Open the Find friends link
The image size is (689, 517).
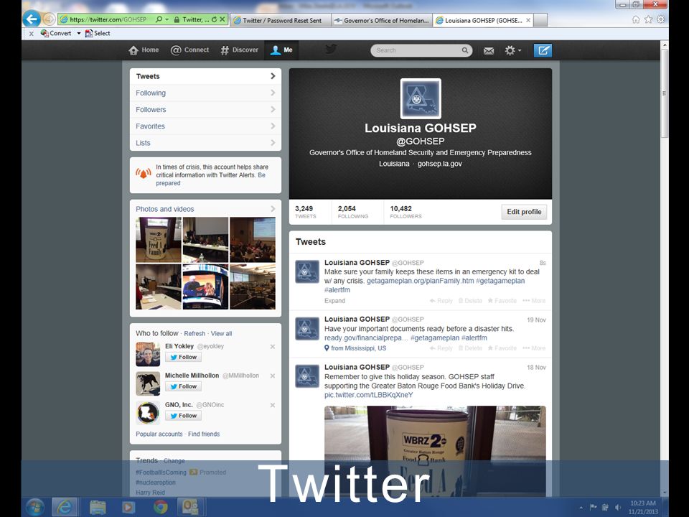point(204,434)
